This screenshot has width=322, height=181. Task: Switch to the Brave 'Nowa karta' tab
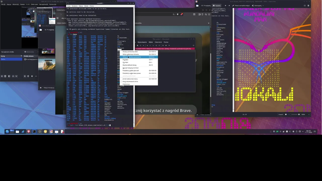[61, 10]
